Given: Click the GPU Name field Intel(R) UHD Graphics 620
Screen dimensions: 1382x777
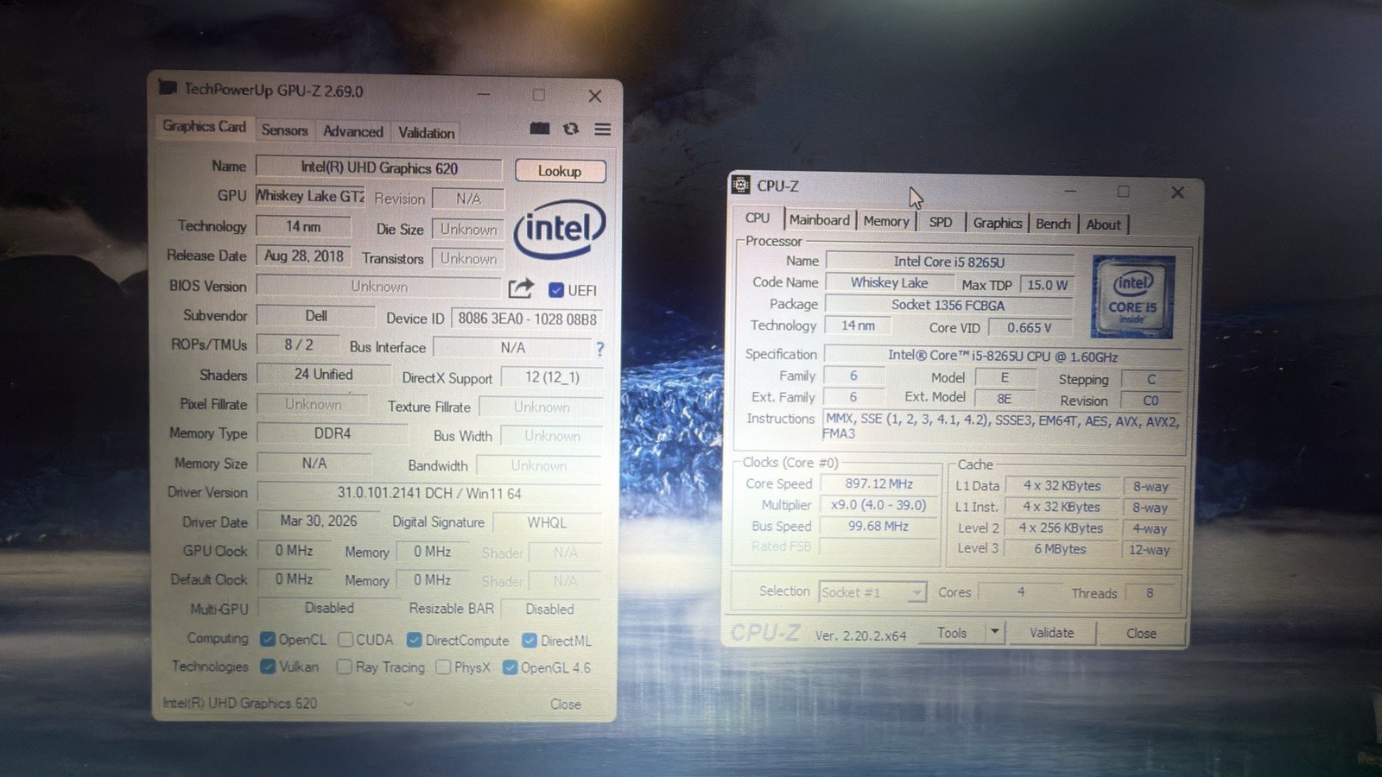Looking at the screenshot, I should (379, 168).
